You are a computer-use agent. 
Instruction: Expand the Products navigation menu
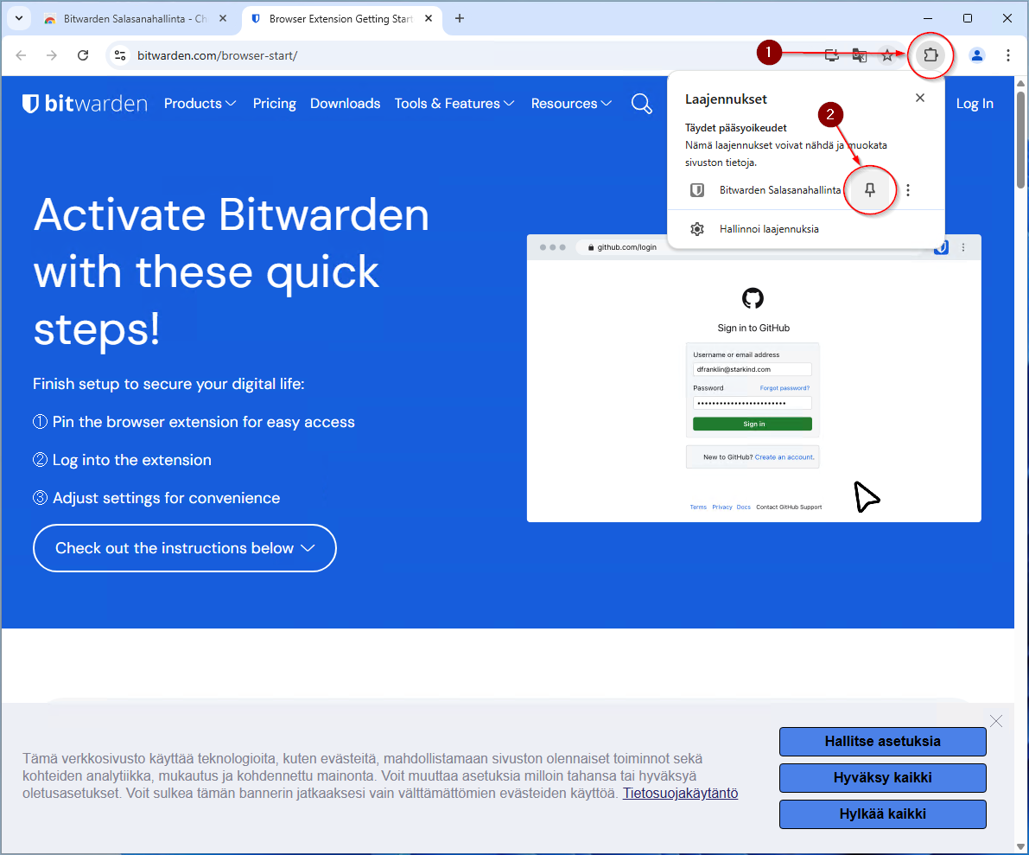click(x=200, y=103)
